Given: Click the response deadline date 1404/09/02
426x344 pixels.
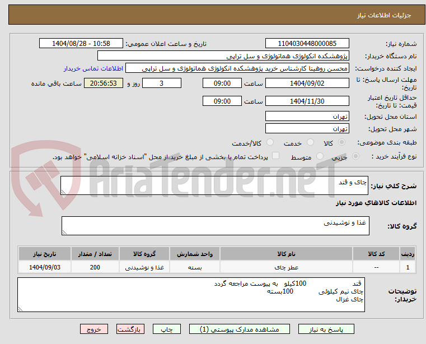Looking at the screenshot, I should (307, 83).
